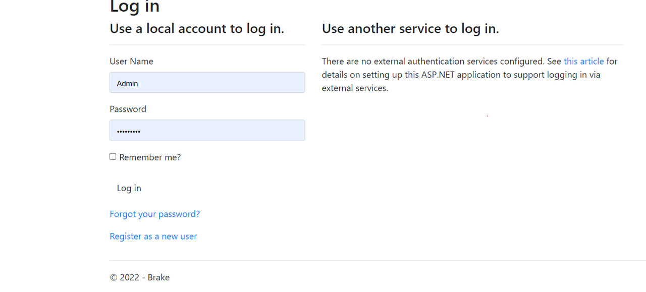The width and height of the screenshot is (646, 292).
Task: Click the Use a local account heading
Action: (197, 28)
